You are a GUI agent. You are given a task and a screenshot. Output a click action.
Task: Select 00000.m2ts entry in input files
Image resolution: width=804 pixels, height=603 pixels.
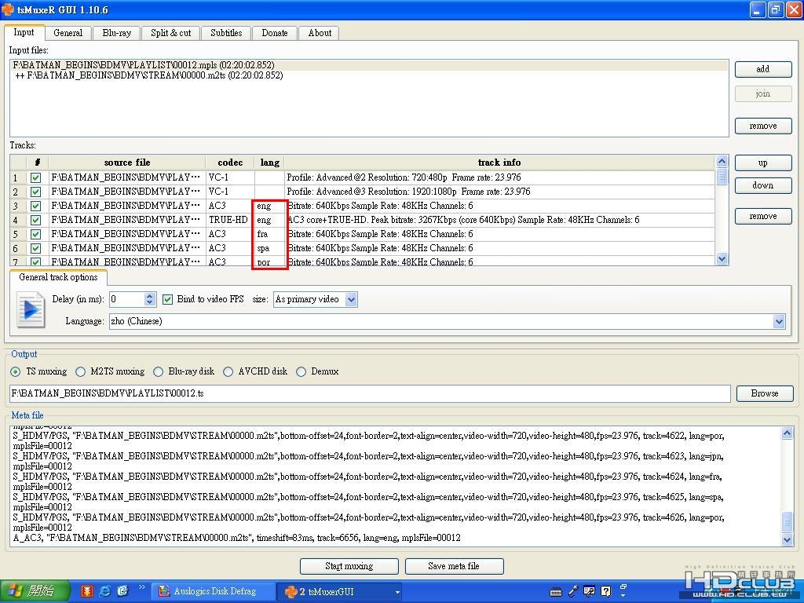pos(369,75)
